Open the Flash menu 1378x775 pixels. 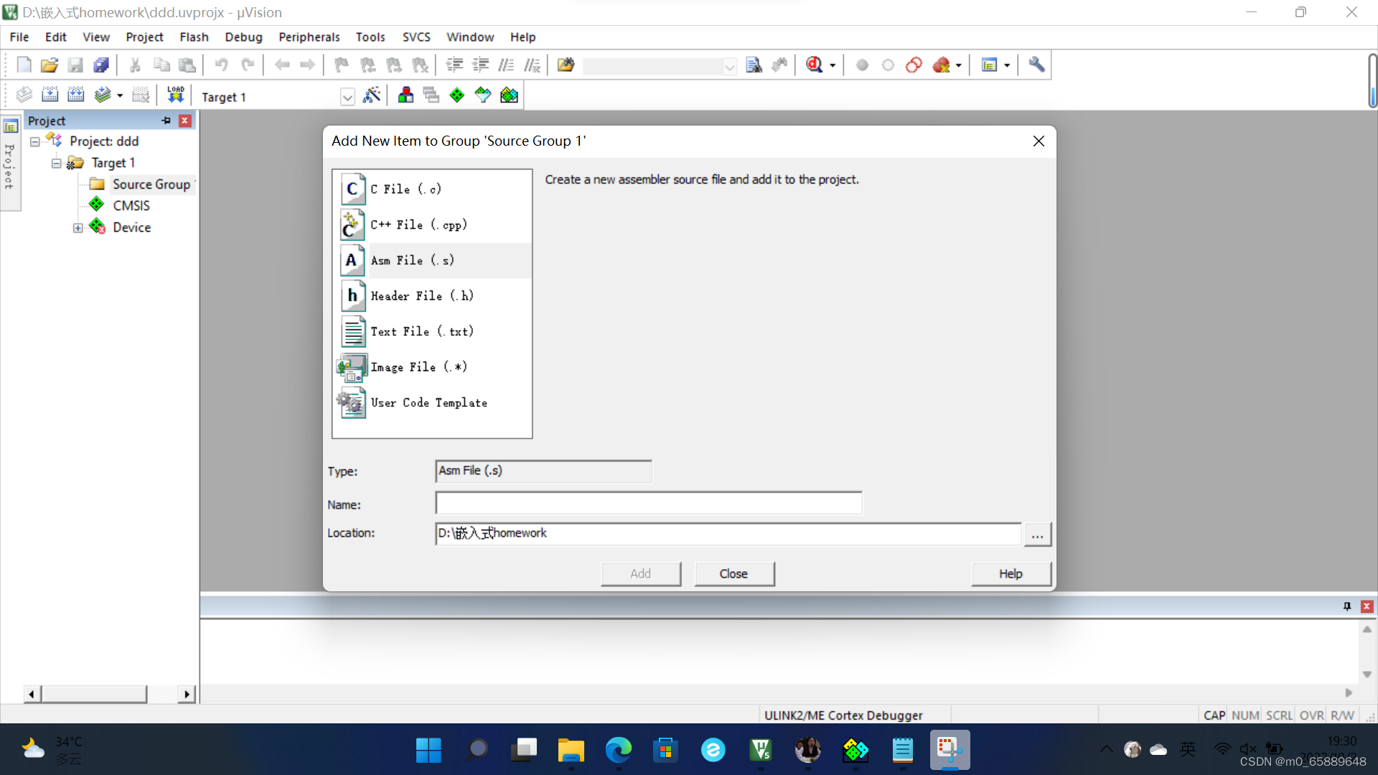click(x=194, y=37)
